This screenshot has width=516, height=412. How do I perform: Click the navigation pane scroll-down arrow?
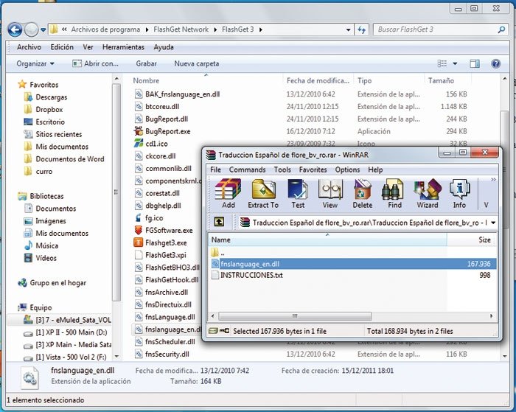116,357
